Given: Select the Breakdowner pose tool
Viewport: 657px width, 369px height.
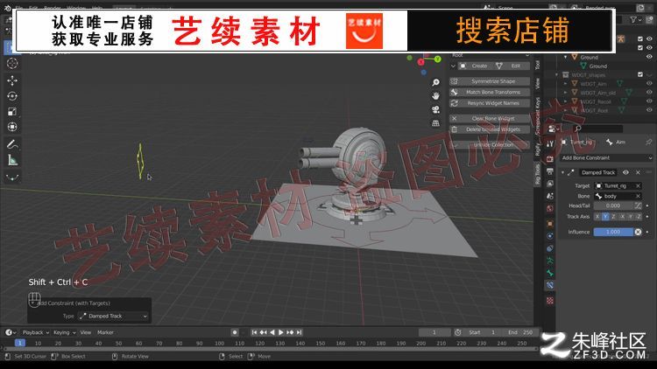Looking at the screenshot, I should pyautogui.click(x=12, y=178).
